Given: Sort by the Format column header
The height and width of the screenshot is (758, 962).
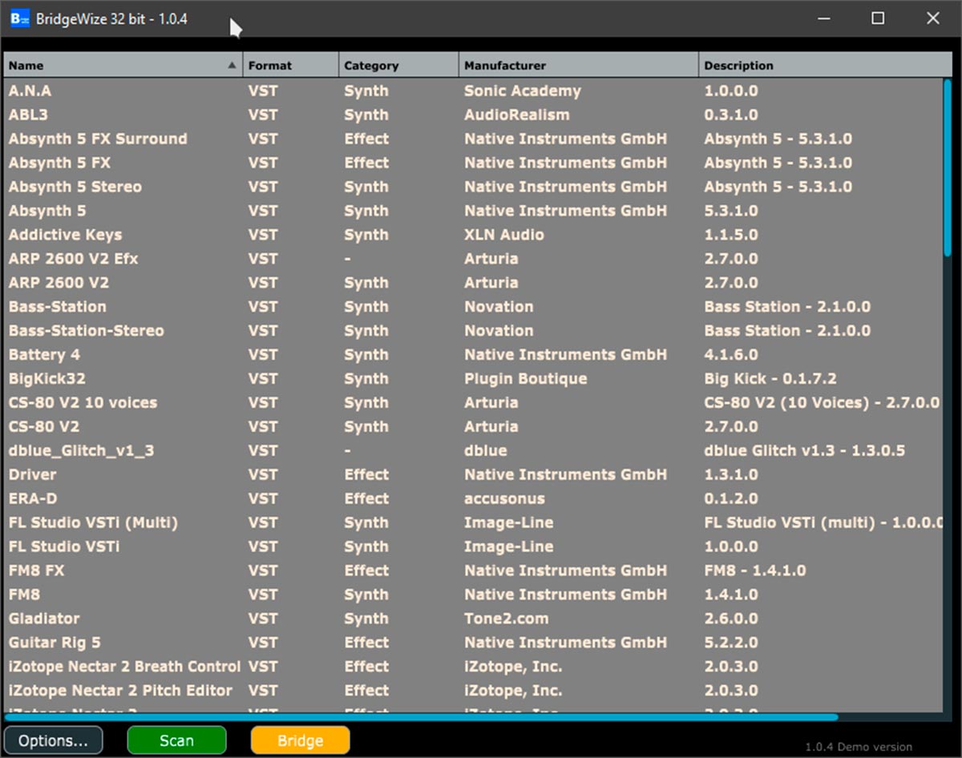Looking at the screenshot, I should click(x=291, y=65).
